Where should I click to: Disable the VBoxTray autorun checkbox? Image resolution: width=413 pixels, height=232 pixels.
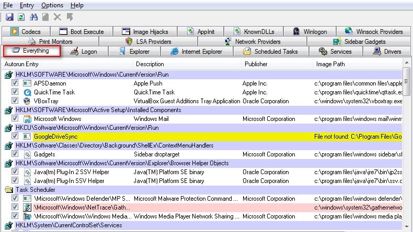[x=15, y=101]
